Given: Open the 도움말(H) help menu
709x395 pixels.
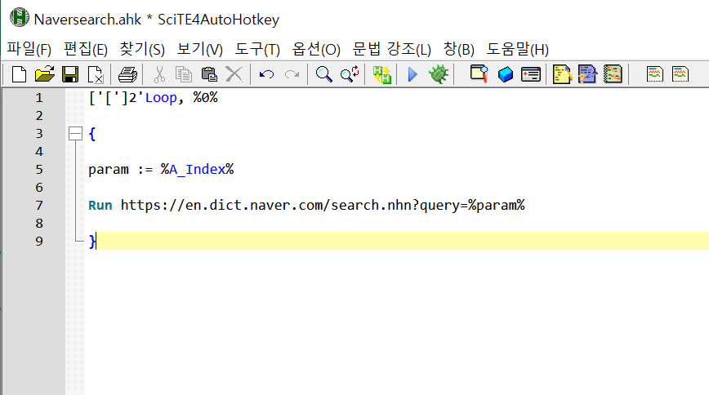Looking at the screenshot, I should (x=517, y=49).
